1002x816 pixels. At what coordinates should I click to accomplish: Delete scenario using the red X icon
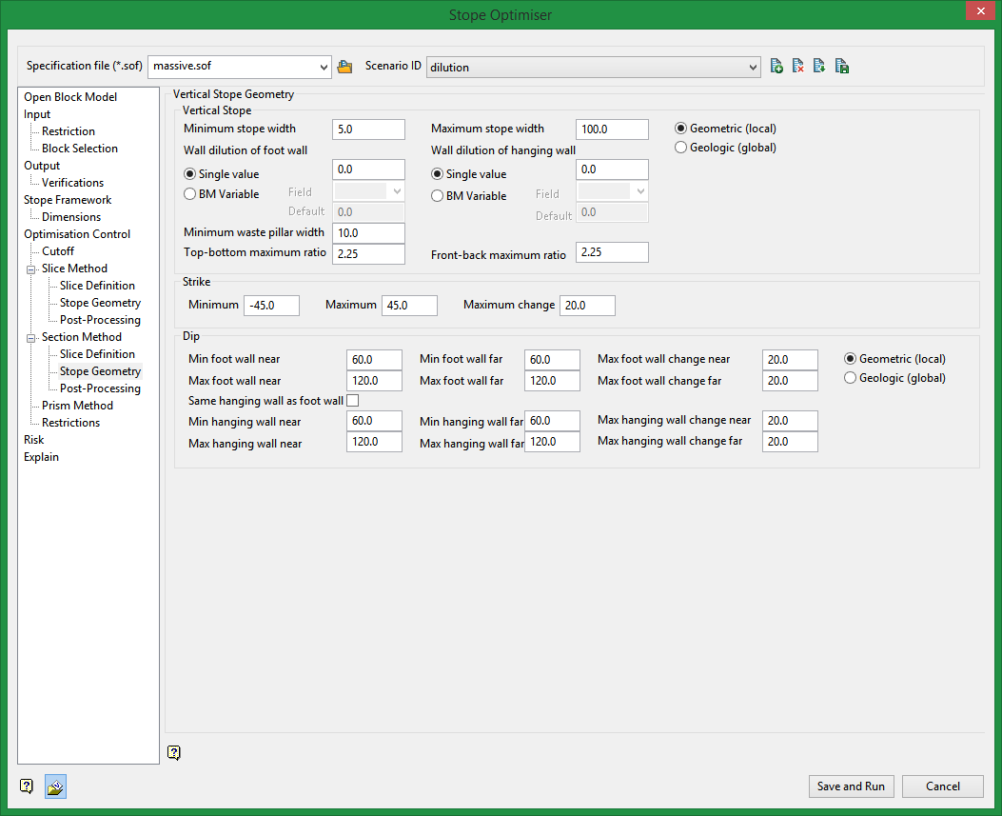point(798,67)
